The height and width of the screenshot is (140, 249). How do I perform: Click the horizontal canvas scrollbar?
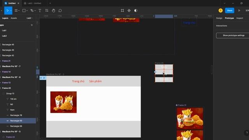55,139
